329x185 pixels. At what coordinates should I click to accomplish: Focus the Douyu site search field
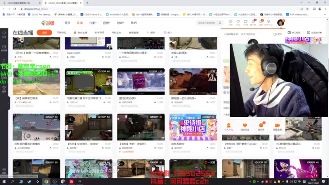(207, 23)
